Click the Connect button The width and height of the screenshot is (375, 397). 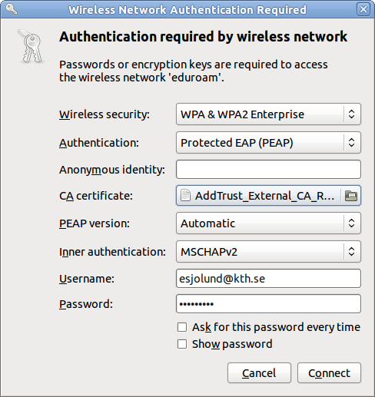pos(329,373)
